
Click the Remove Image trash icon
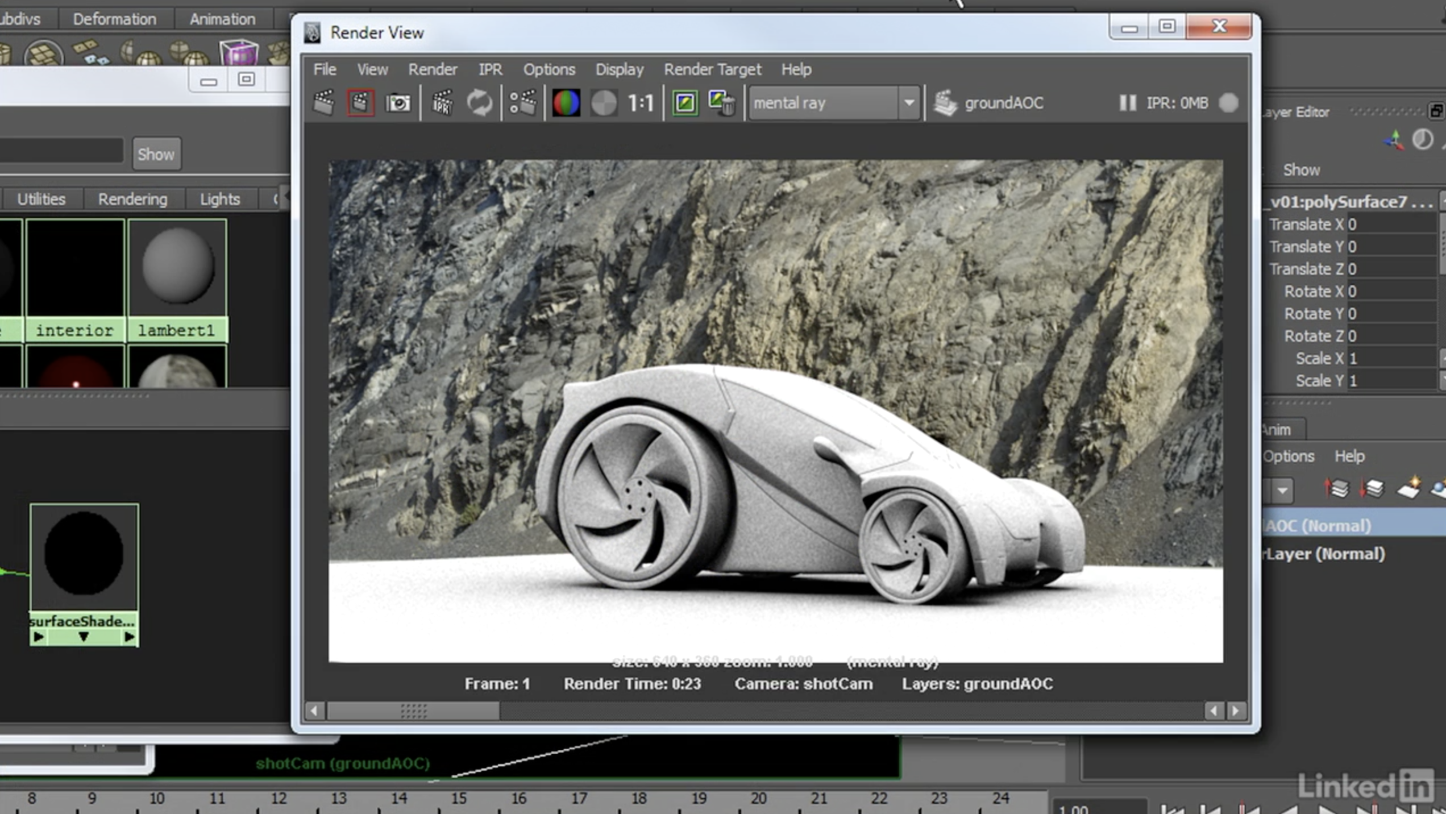coord(722,103)
